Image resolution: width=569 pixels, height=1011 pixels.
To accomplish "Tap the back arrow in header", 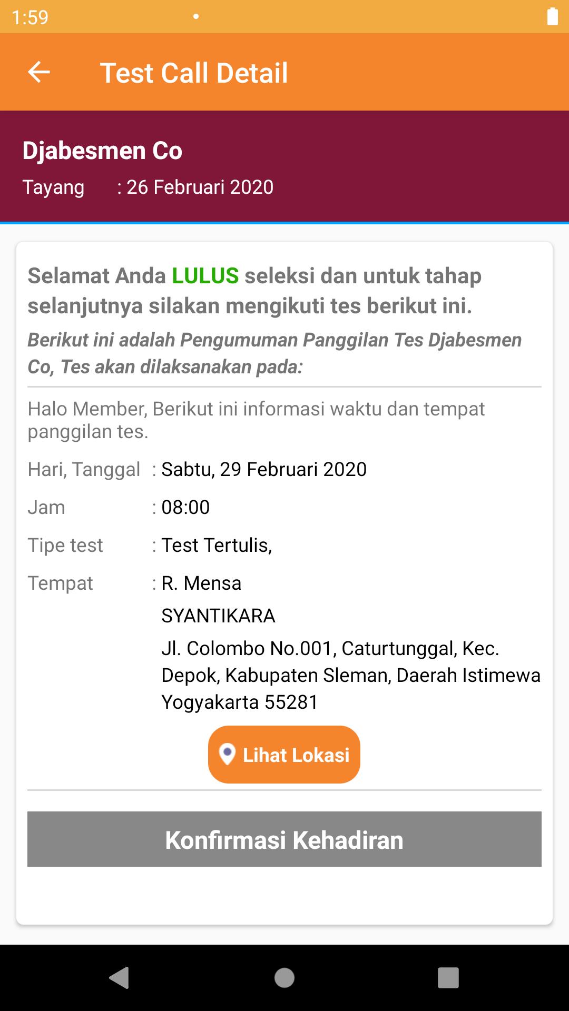I will coord(39,72).
